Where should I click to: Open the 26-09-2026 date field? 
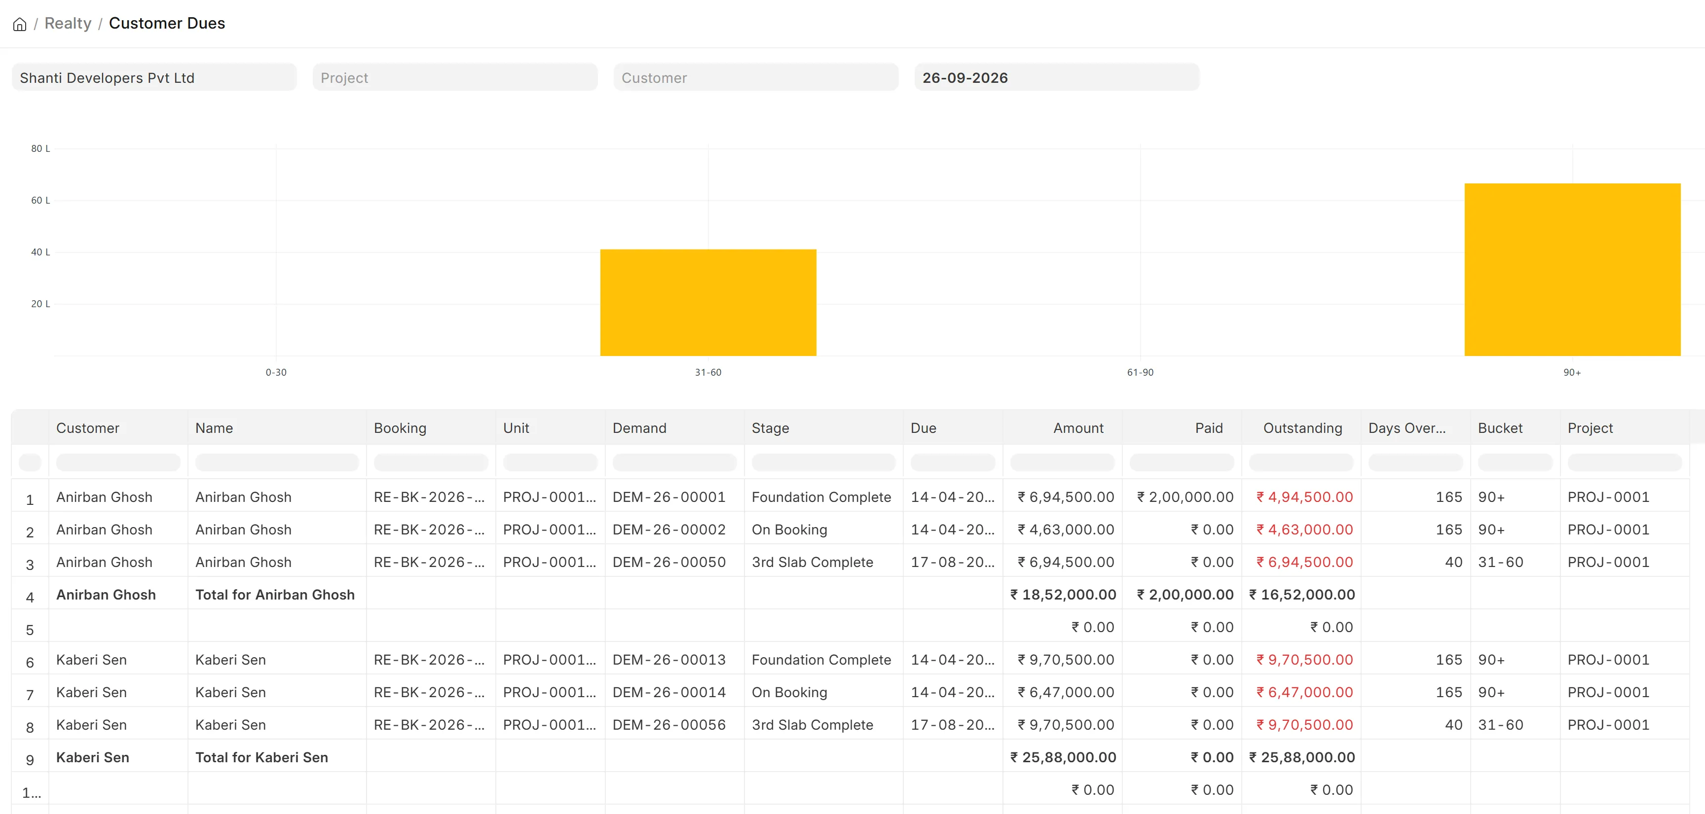pyautogui.click(x=1056, y=77)
